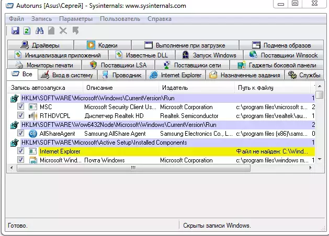
Task: Click registry icon beside HKLM CurrentVersion\Run
Action: point(15,98)
